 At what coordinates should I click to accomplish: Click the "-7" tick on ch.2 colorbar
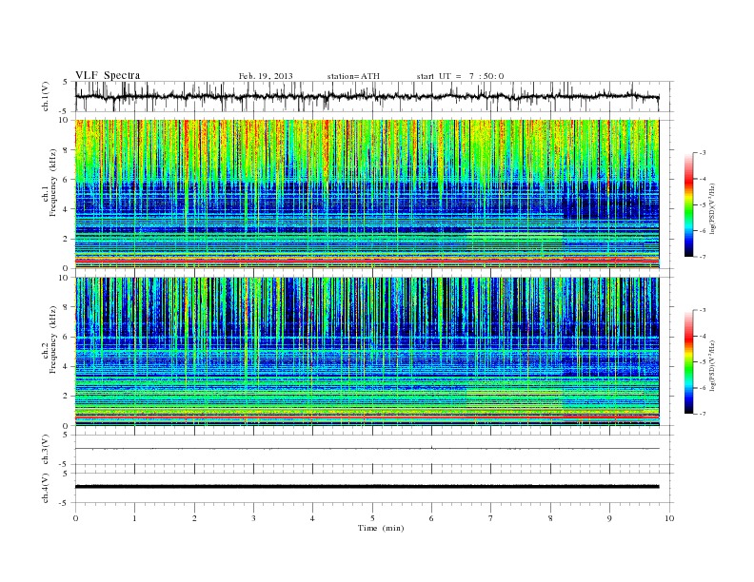pyautogui.click(x=702, y=414)
